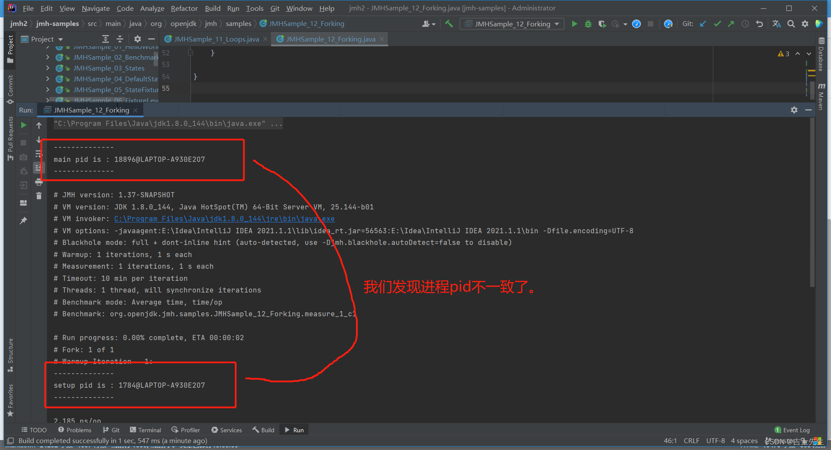Open IDE settings gear in top toolbar

tap(805, 24)
